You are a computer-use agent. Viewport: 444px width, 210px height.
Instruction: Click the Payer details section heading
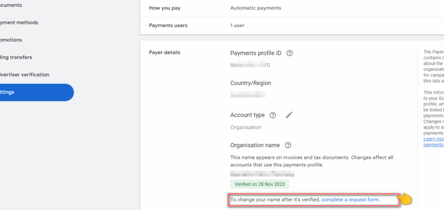pyautogui.click(x=165, y=52)
